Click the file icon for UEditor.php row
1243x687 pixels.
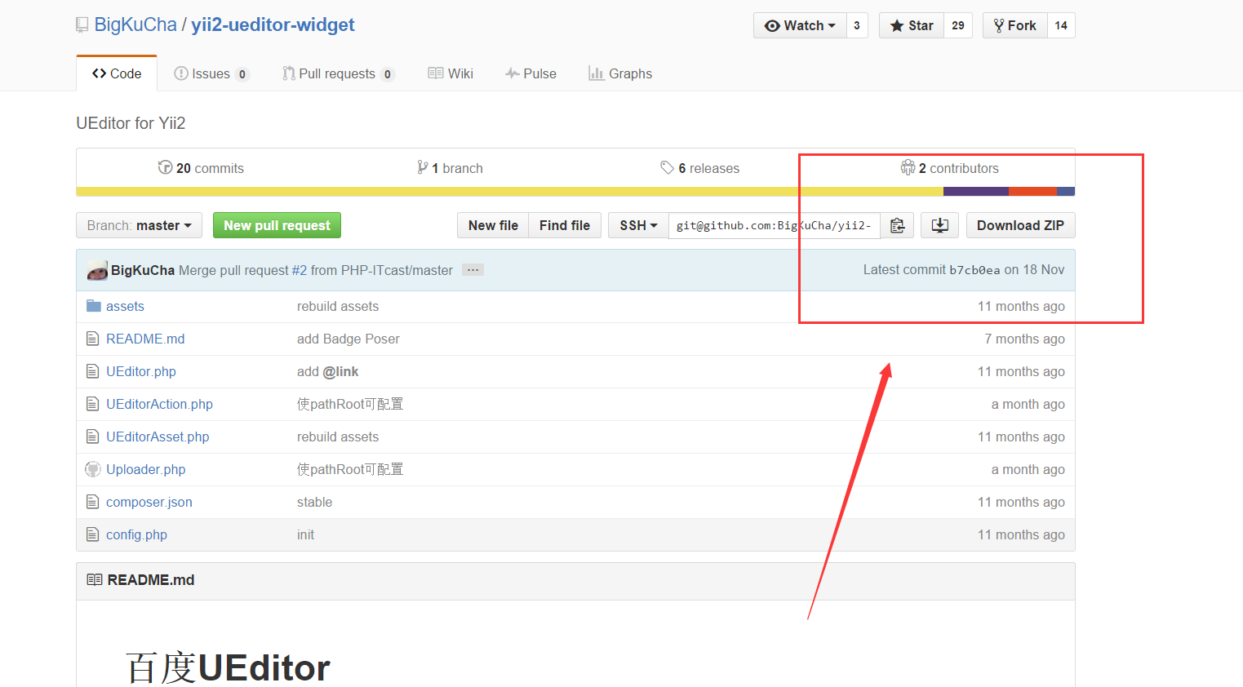click(x=93, y=371)
